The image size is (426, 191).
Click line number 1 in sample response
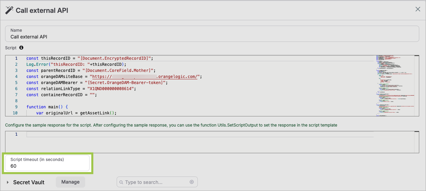[x=16, y=135]
